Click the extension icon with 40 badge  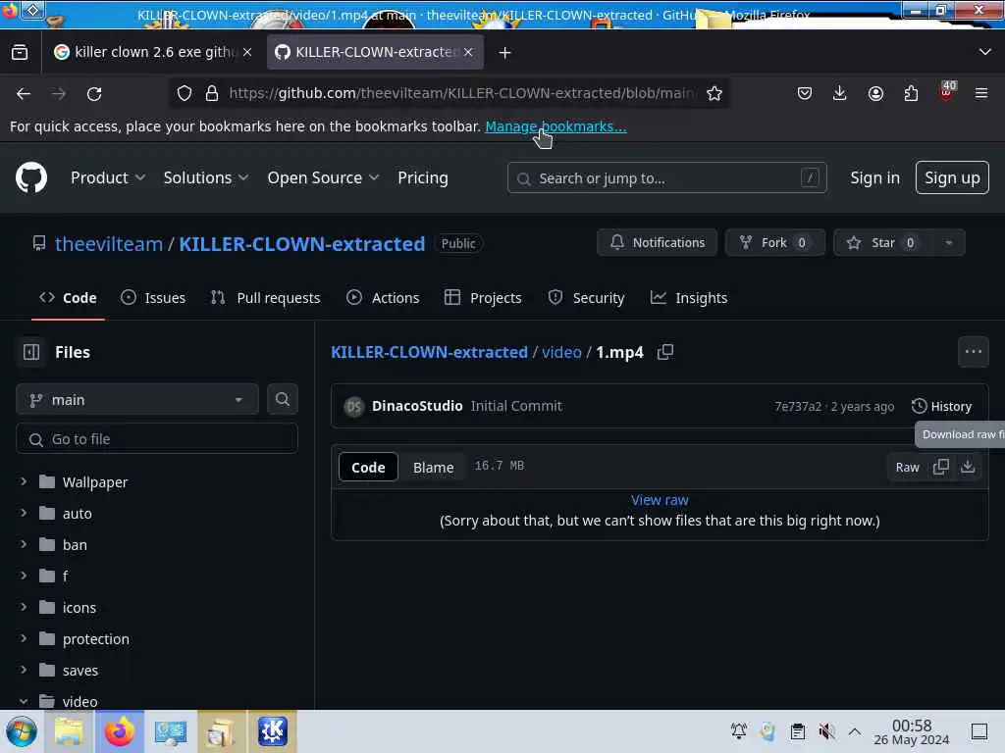pos(947,91)
